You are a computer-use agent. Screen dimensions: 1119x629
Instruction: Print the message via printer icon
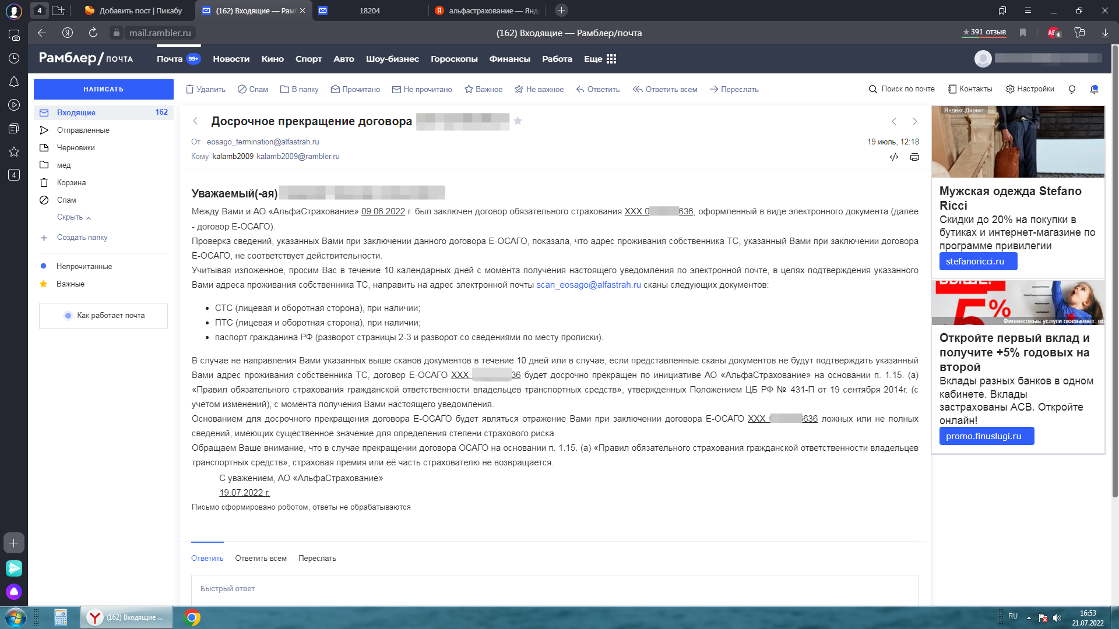point(914,157)
